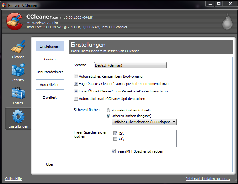
Task: Click the Über button
Action: [x=50, y=164]
